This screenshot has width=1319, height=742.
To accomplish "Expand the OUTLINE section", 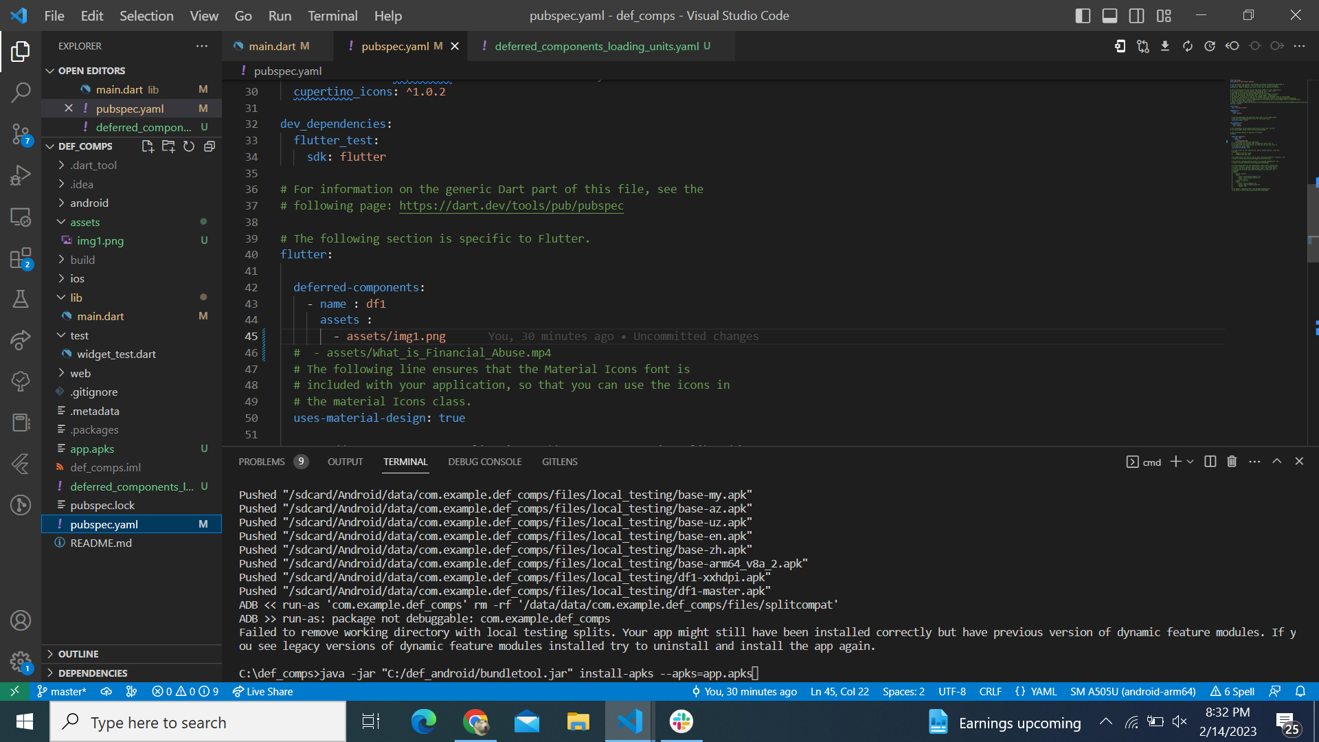I will (79, 654).
